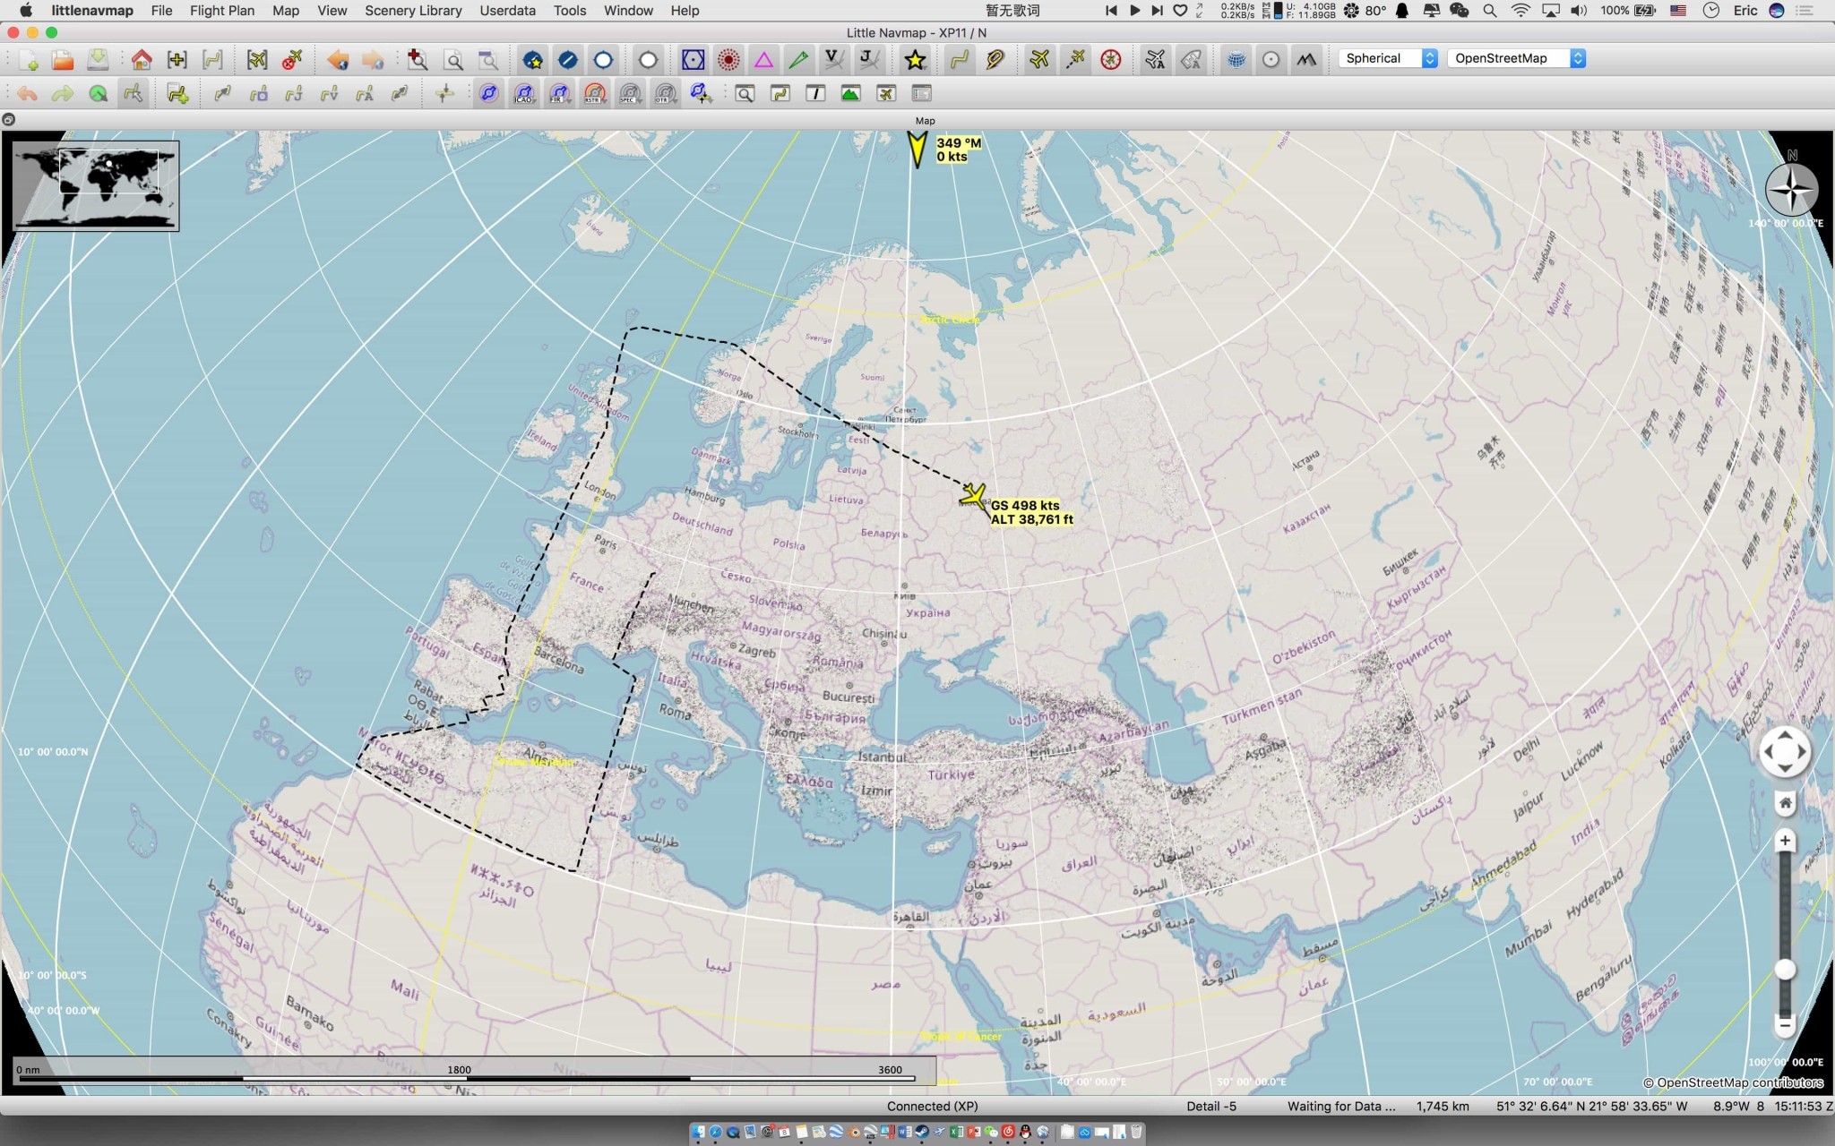The width and height of the screenshot is (1835, 1146).
Task: Toggle VOR stations display
Action: pos(693,60)
